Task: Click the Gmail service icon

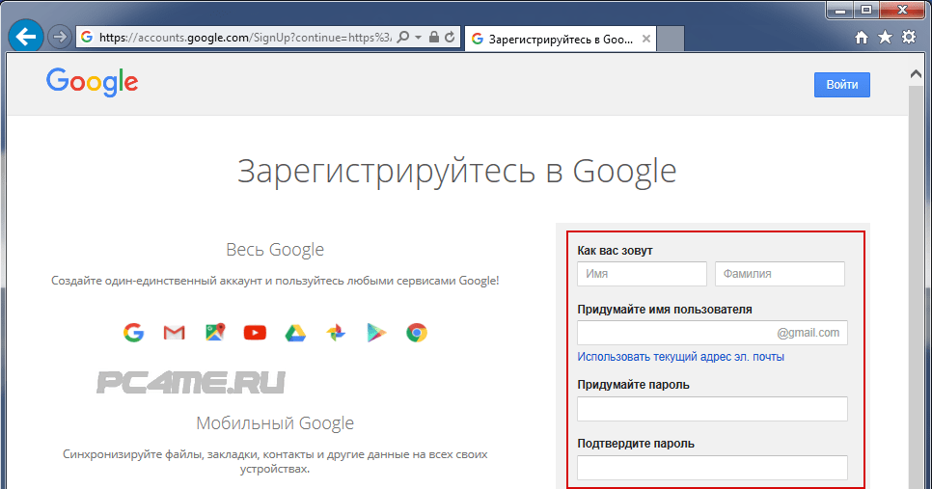Action: pyautogui.click(x=175, y=333)
